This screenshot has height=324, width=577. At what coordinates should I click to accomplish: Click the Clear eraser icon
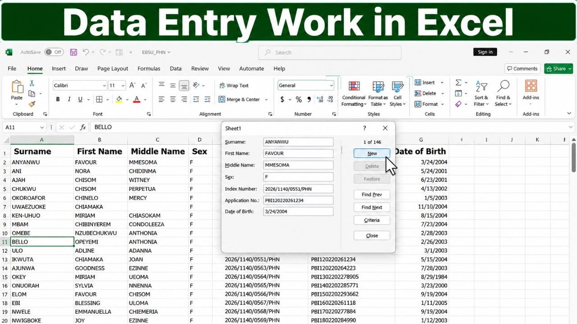458,104
